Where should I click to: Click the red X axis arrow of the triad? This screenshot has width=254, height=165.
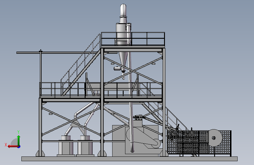(13, 147)
